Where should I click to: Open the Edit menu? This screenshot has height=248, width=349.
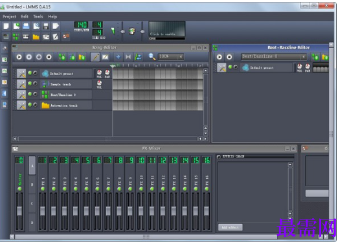click(x=25, y=17)
